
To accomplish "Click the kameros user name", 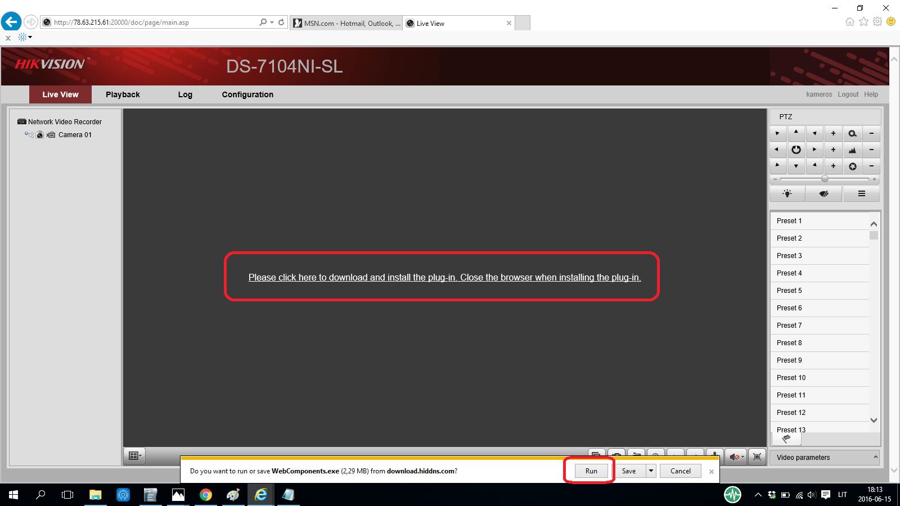I will [819, 94].
